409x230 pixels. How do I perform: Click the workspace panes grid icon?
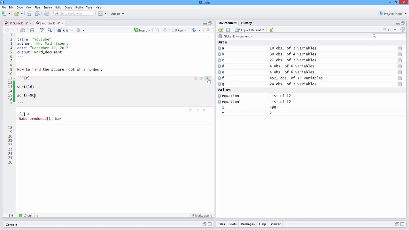tap(100, 13)
